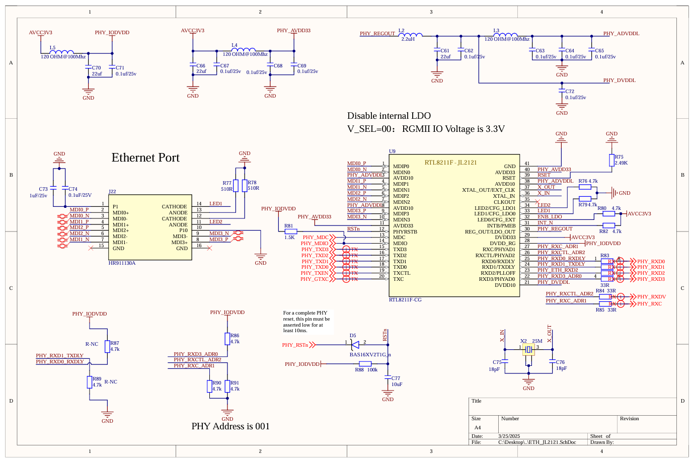Viewport: 692px width, 461px height.
Task: Select the D5 diode symbol
Action: point(355,345)
